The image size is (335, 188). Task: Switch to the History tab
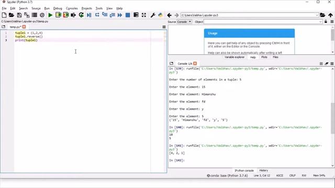click(x=263, y=170)
